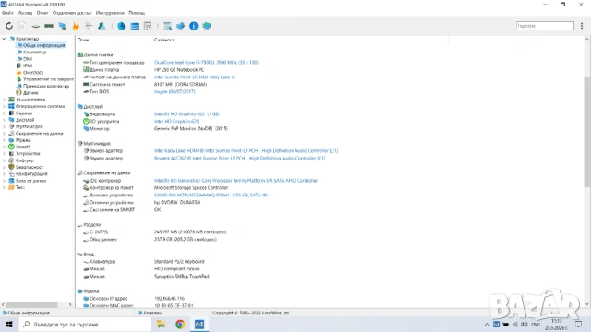Click the 'HP 250 G5 Notebook PC' value
The width and height of the screenshot is (591, 332).
pos(179,70)
